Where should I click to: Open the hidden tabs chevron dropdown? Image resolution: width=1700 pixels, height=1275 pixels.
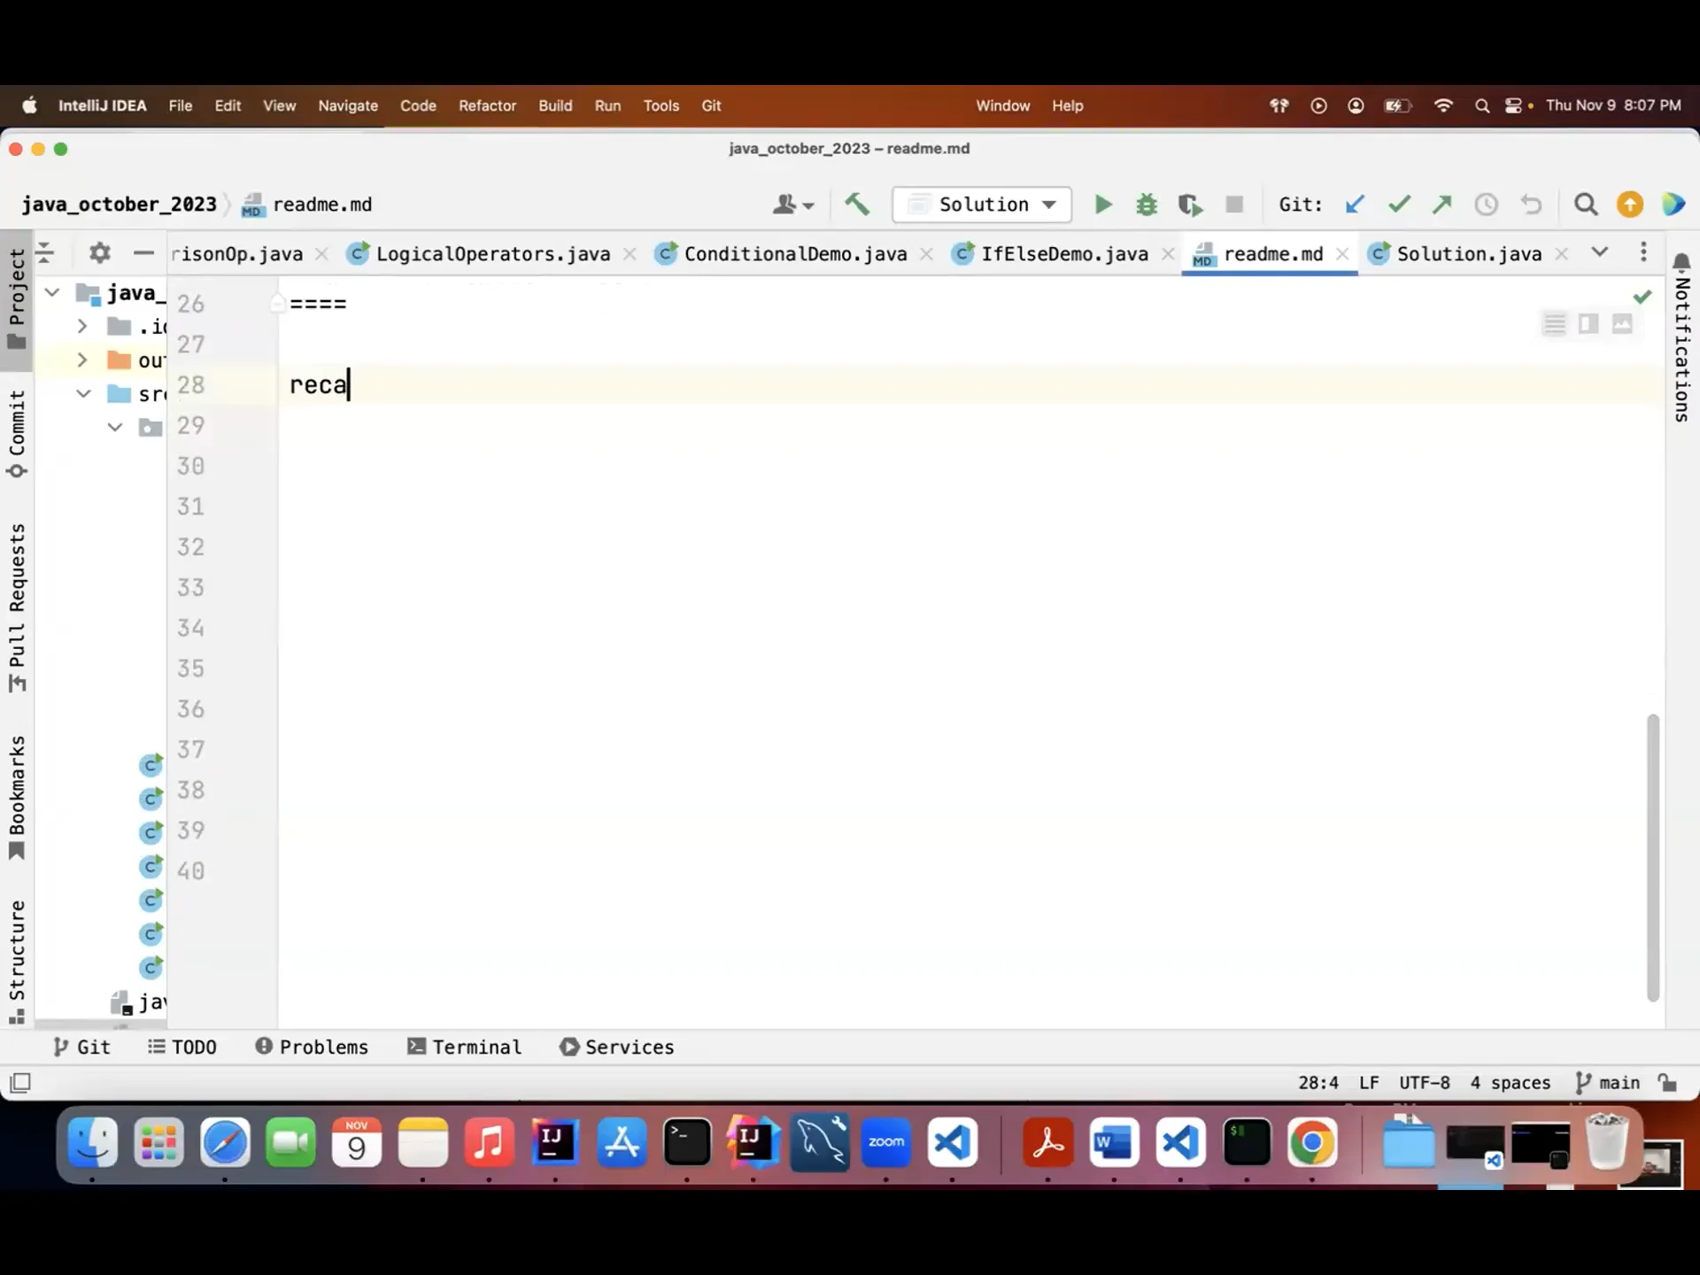[x=1600, y=253]
